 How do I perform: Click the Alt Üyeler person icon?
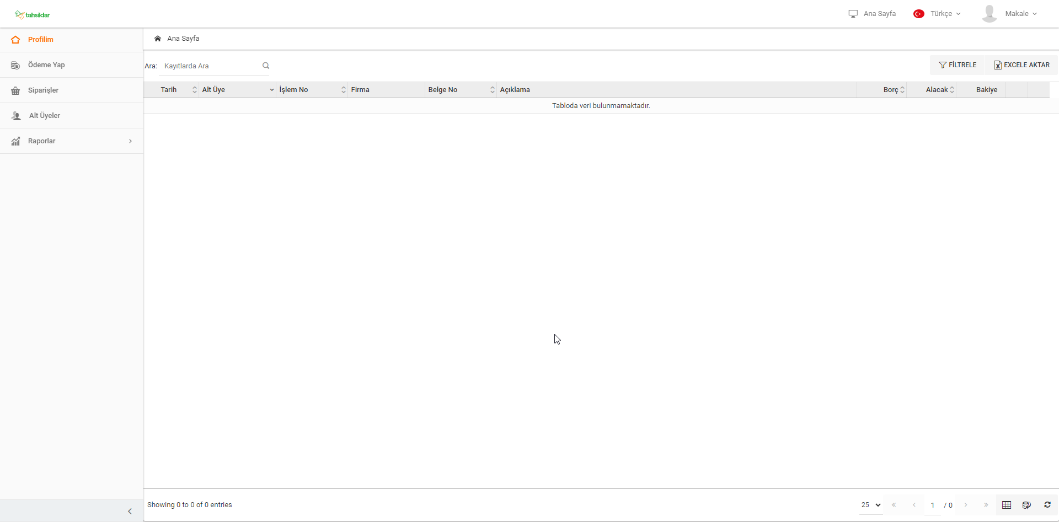coord(16,116)
